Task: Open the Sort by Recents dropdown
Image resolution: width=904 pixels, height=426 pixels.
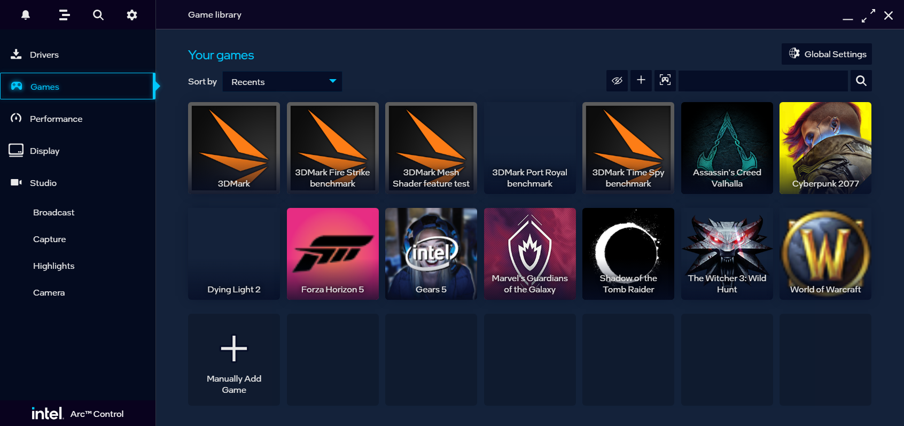Action: [x=282, y=82]
